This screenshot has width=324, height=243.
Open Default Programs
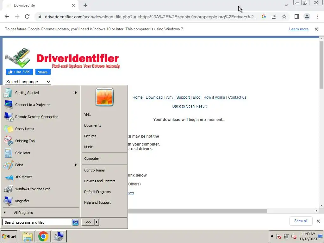97,192
